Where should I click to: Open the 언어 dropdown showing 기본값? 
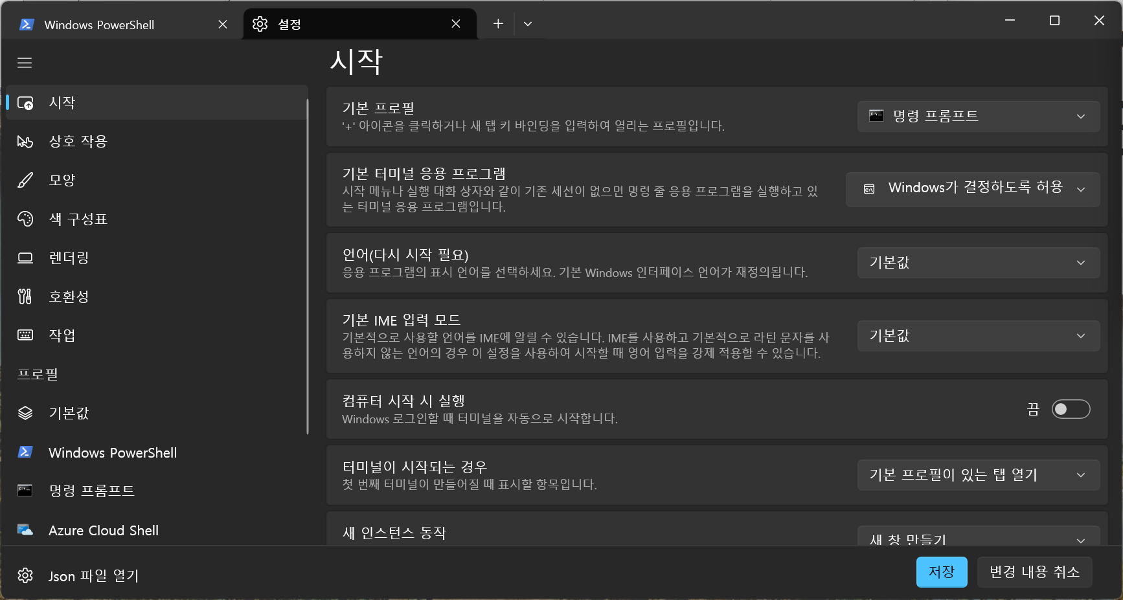click(x=979, y=263)
